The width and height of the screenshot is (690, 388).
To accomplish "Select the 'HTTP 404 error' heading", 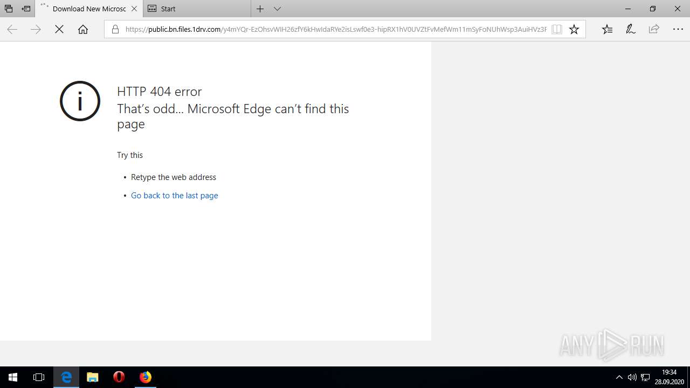I will coord(160,92).
